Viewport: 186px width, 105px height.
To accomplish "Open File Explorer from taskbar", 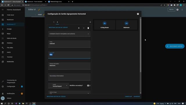I will pyautogui.click(x=23, y=104).
